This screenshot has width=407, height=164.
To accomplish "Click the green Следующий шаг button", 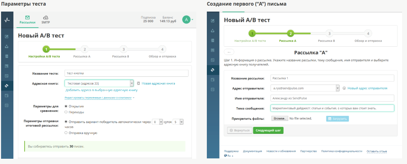I will 268,130.
